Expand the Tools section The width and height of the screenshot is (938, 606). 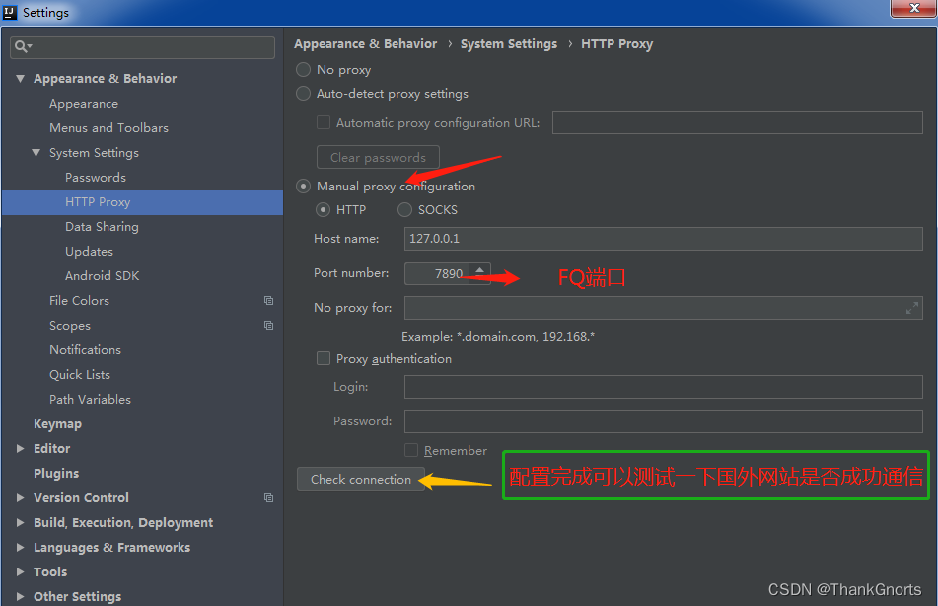click(20, 571)
